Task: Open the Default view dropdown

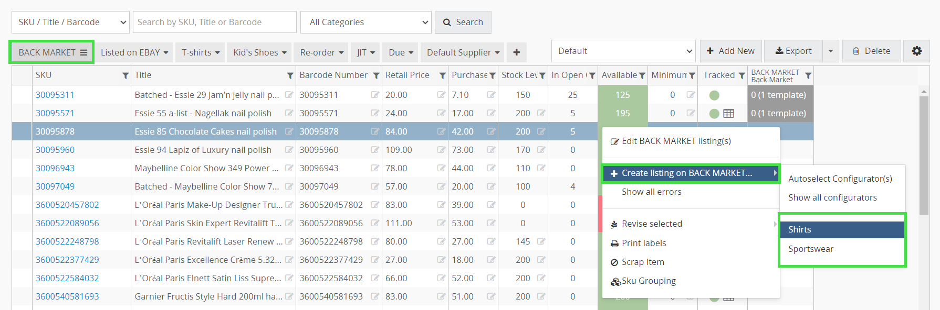Action: point(623,51)
